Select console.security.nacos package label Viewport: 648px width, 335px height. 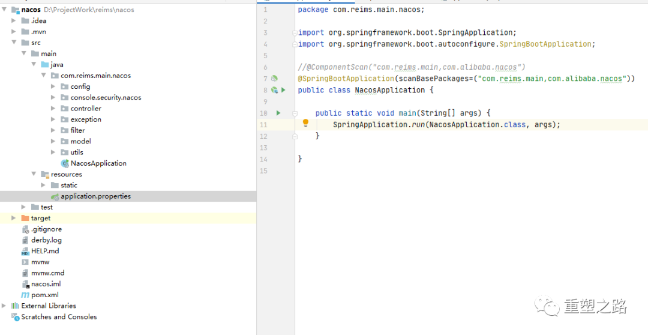[106, 98]
